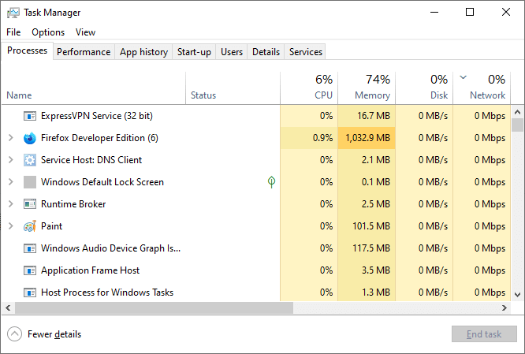Open the File menu
525x354 pixels.
[13, 32]
